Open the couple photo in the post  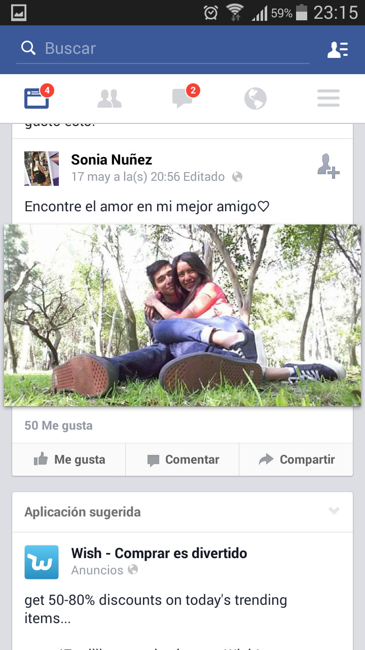182,315
